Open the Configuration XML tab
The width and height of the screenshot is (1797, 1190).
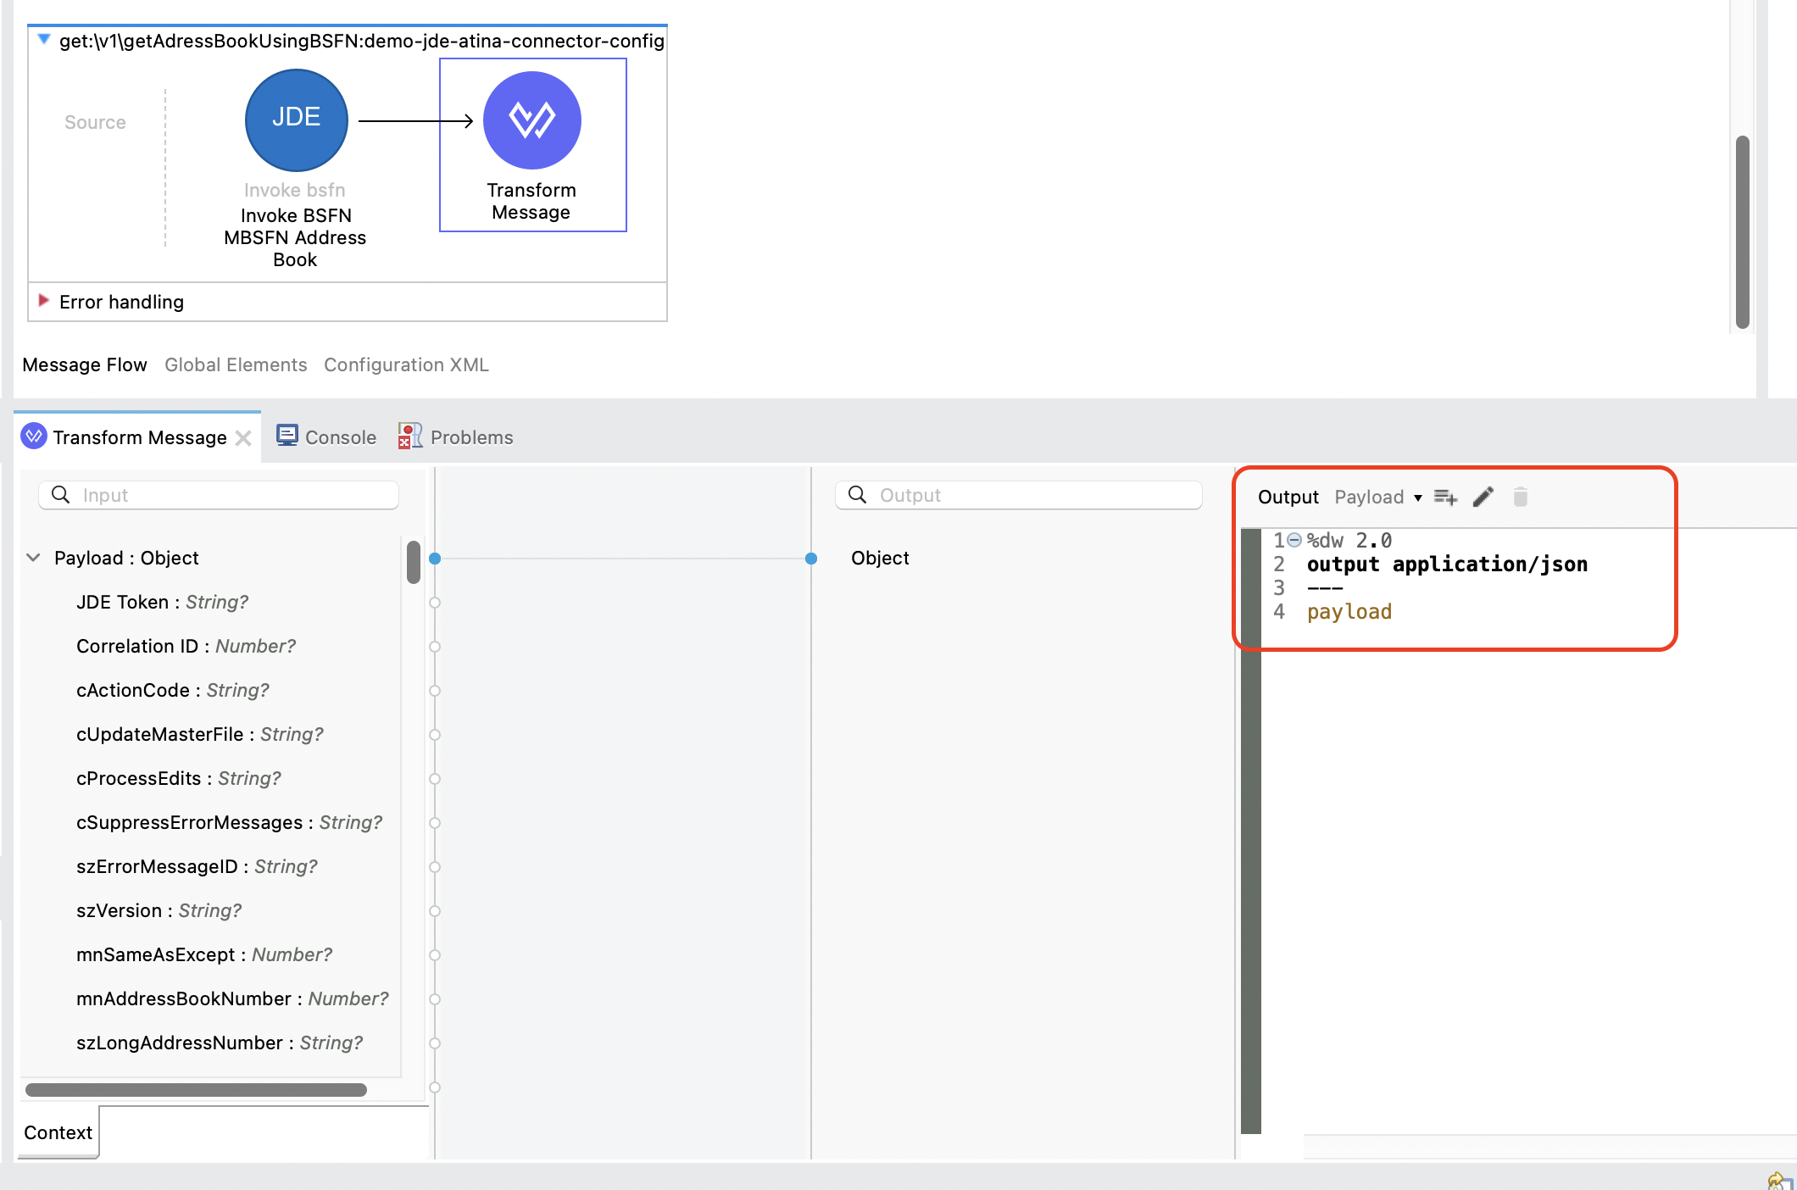[x=406, y=364]
